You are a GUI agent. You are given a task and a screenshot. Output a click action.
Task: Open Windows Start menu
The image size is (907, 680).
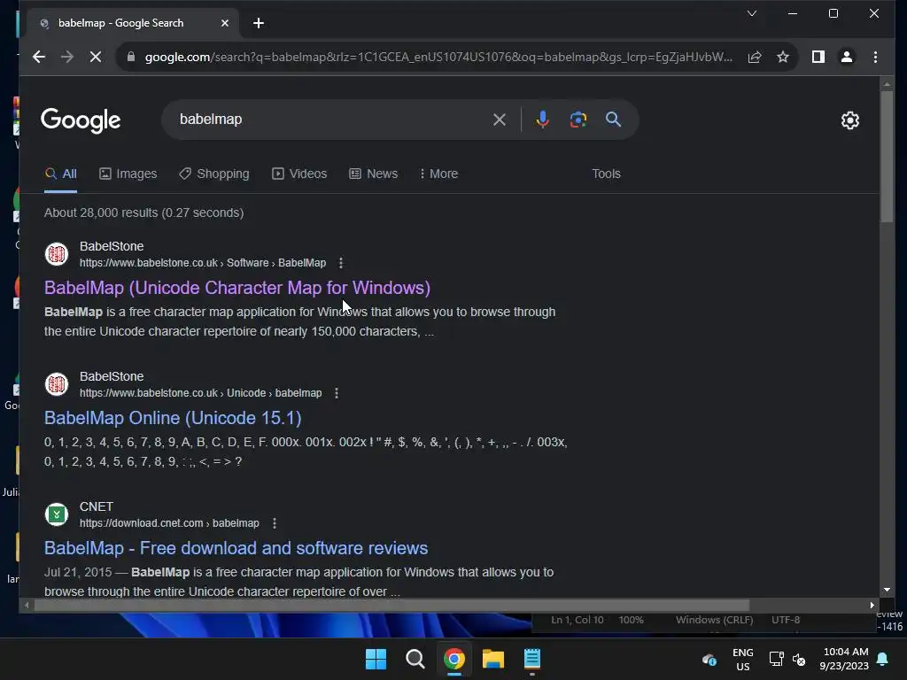(376, 659)
